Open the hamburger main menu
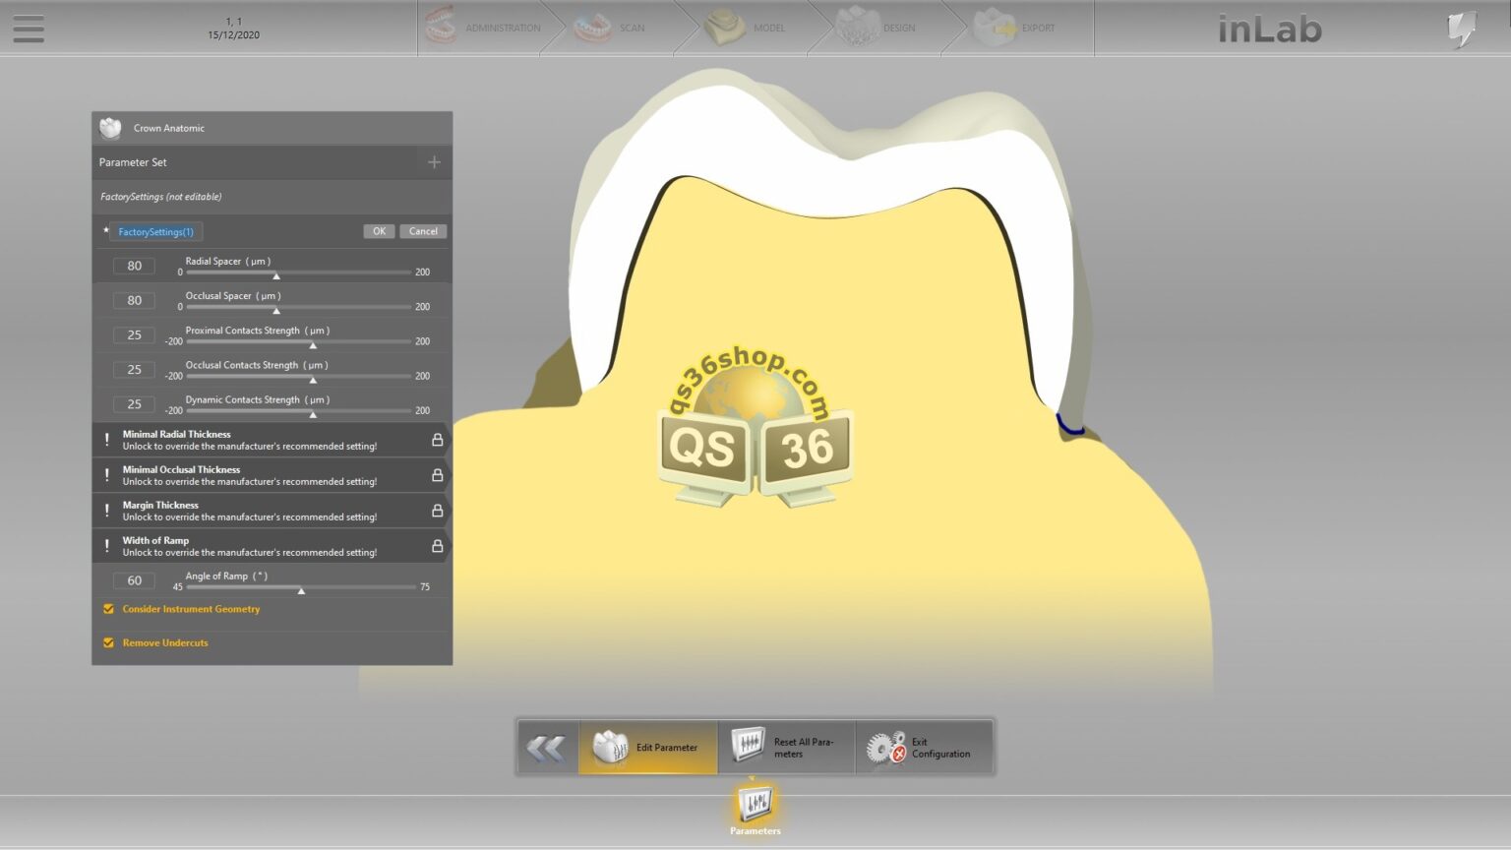This screenshot has height=850, width=1511. [x=29, y=28]
